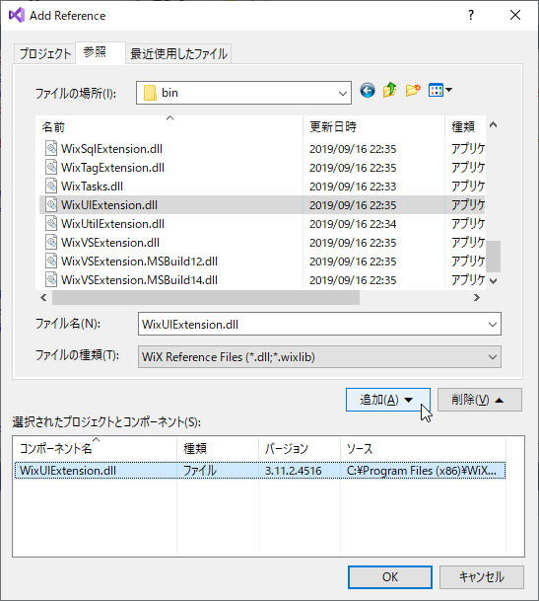Screen dimensions: 539x601
Task: Confirm with the OK button
Action: click(x=390, y=577)
